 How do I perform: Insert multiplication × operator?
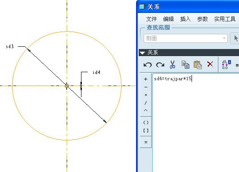click(146, 95)
